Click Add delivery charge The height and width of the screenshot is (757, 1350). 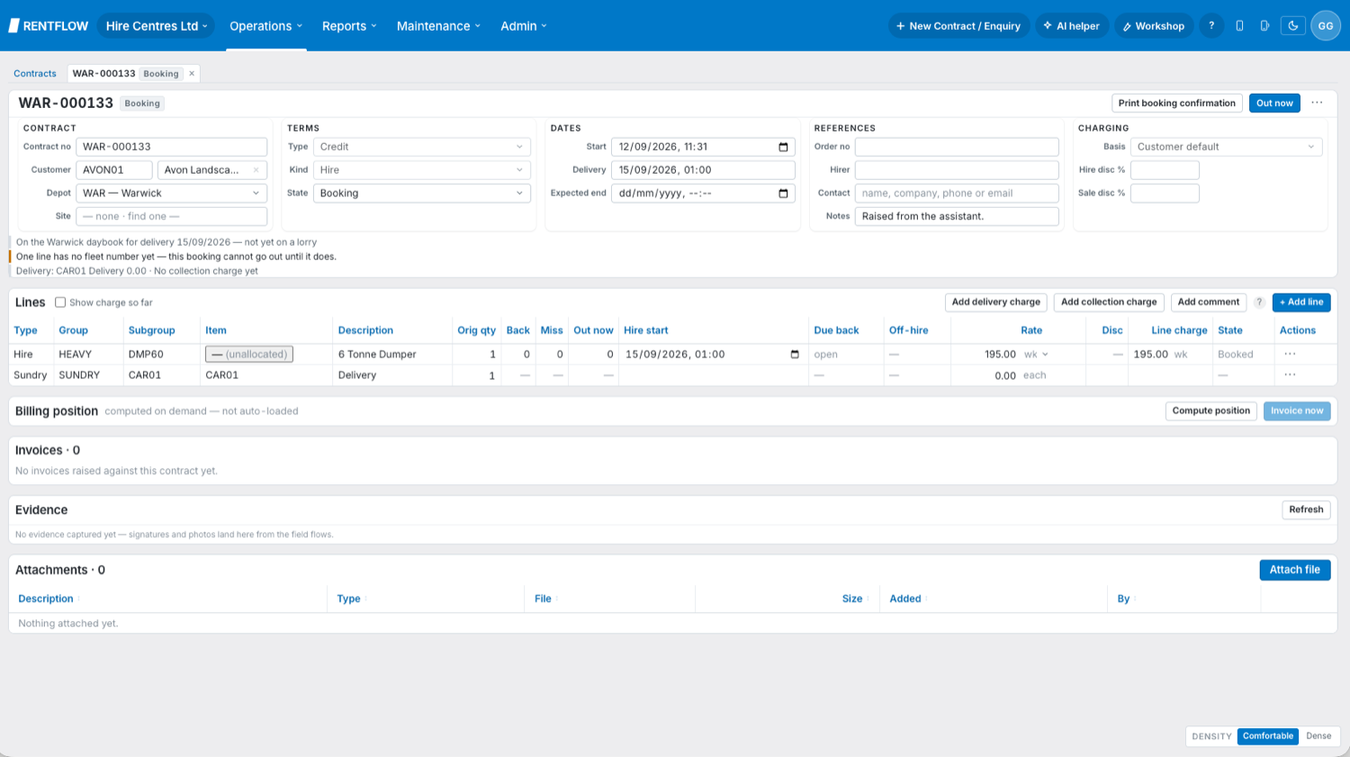click(x=996, y=302)
